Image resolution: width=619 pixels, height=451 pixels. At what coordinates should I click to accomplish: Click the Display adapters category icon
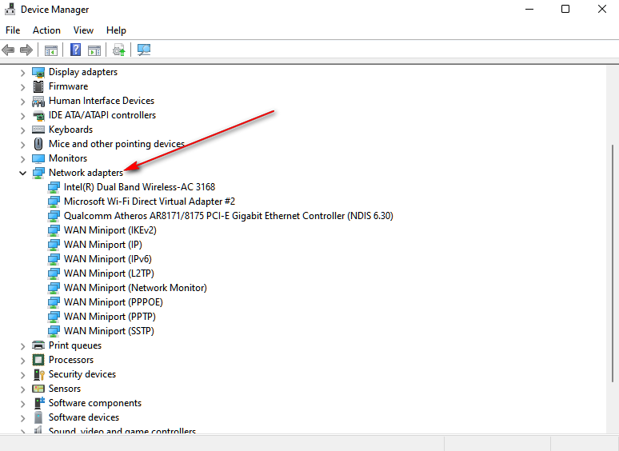pos(38,72)
